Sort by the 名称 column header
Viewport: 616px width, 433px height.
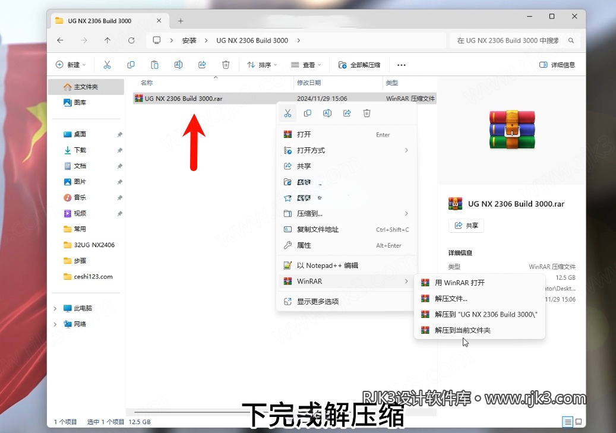(147, 83)
